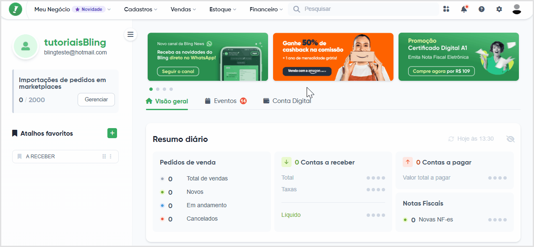Screen dimensions: 534x247
Task: Click the Novidade badge
Action: pyautogui.click(x=89, y=9)
